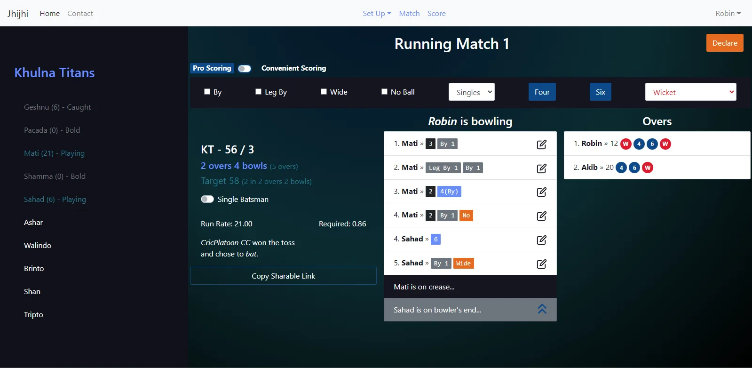Click the red W ball in Akib's over

point(647,168)
